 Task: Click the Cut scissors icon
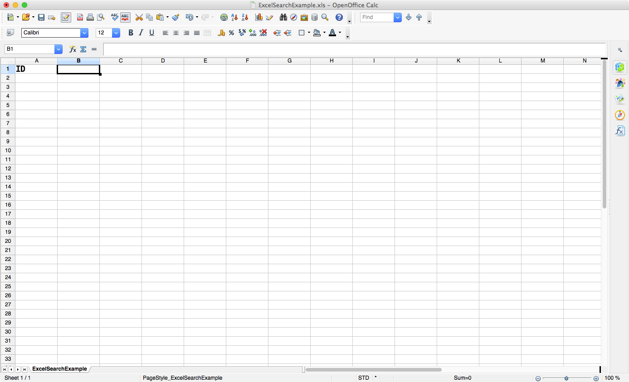[139, 17]
